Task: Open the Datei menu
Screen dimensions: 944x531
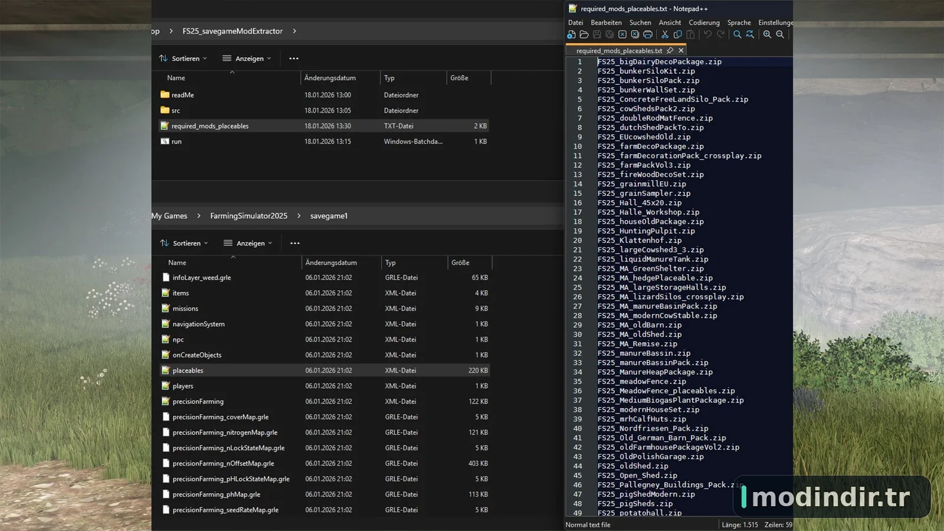Action: coord(575,22)
